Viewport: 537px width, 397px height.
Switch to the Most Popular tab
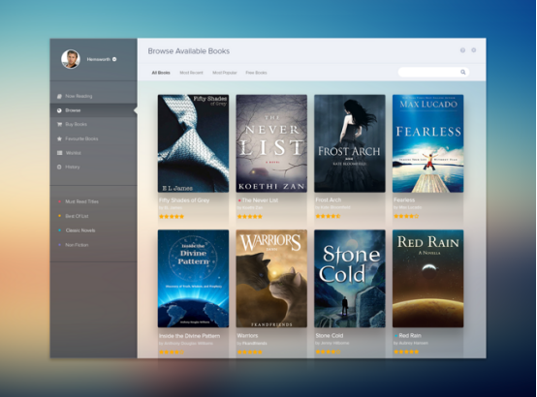coord(225,73)
